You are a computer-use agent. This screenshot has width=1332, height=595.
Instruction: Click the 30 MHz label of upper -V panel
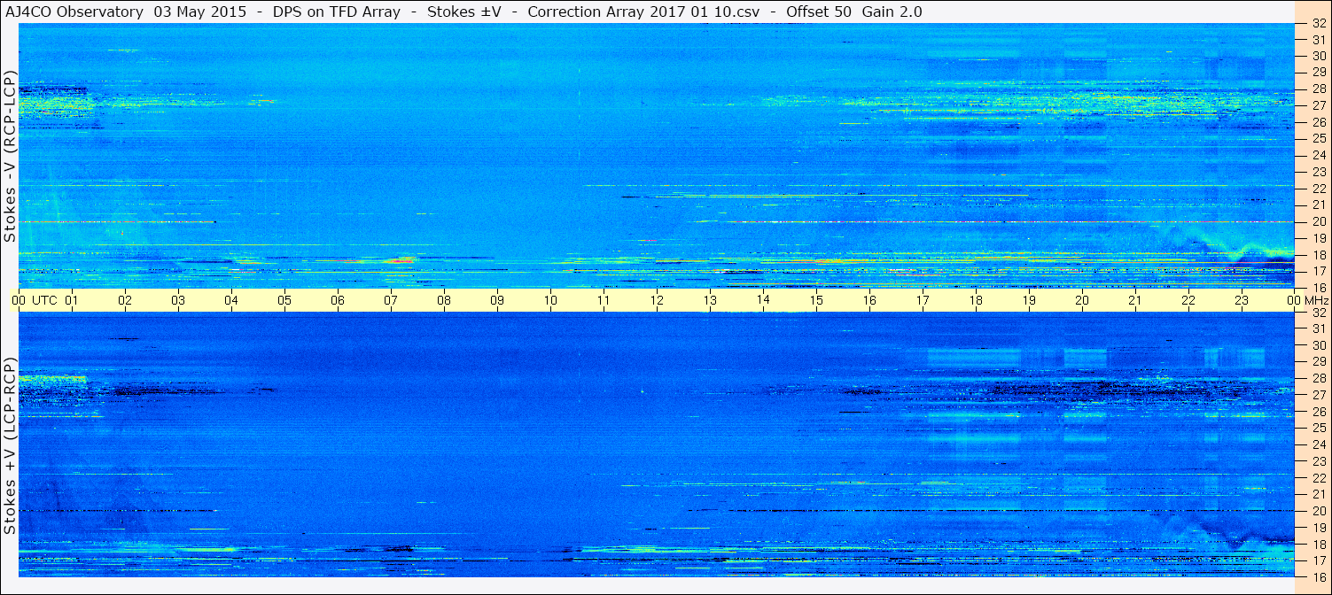1318,56
